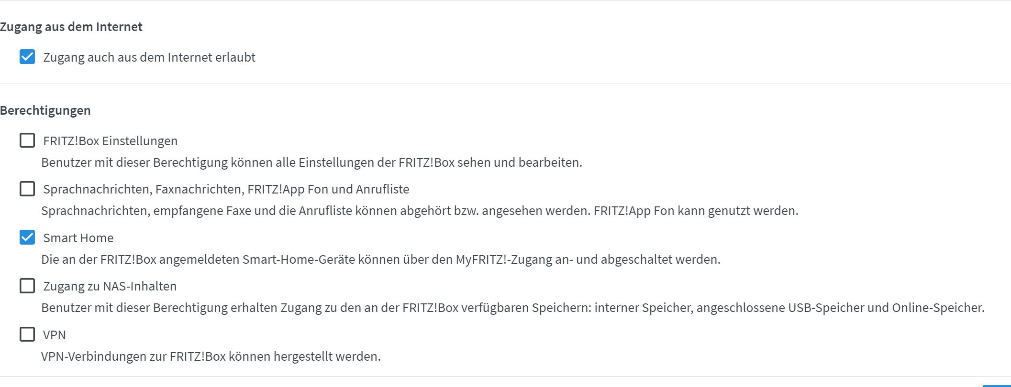Click the 'VPN-Verbindungen zur FRITZ!Box' description text
Viewport: 1011px width, 387px height.
[211, 356]
